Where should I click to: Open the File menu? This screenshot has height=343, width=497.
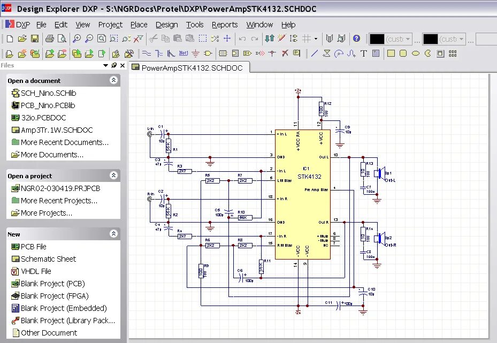41,25
